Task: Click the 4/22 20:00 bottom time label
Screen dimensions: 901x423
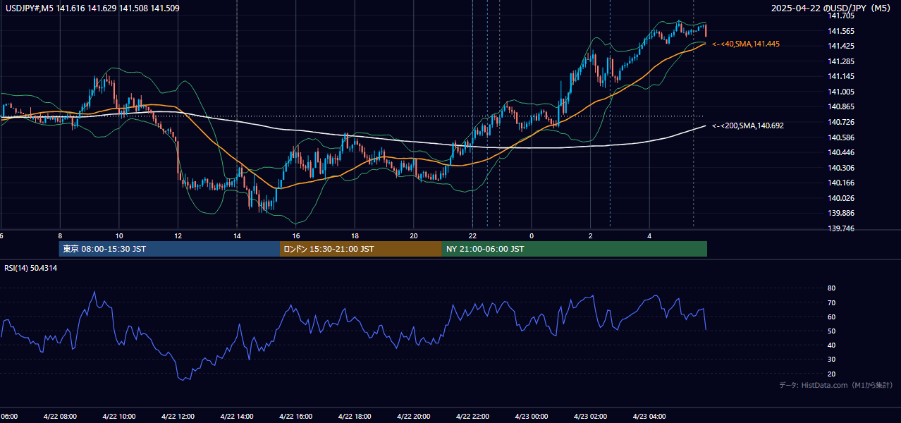Action: click(x=414, y=417)
